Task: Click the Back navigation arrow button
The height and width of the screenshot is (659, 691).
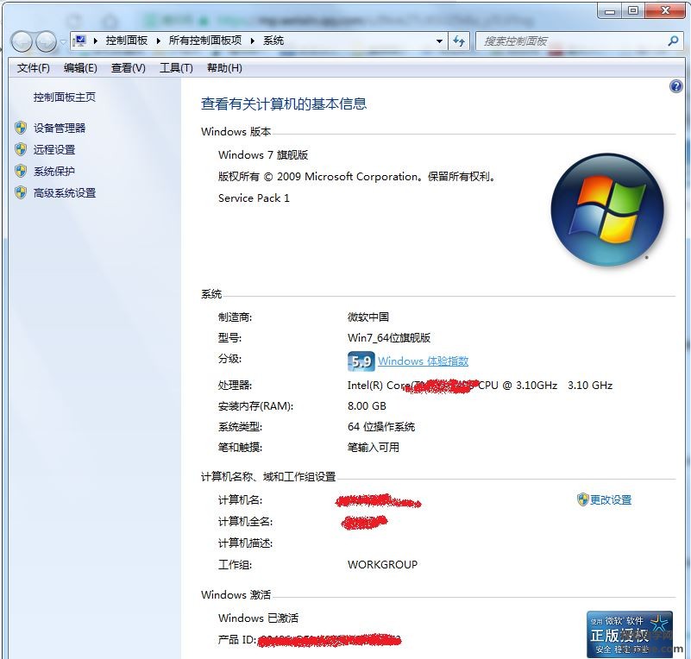Action: [x=22, y=42]
